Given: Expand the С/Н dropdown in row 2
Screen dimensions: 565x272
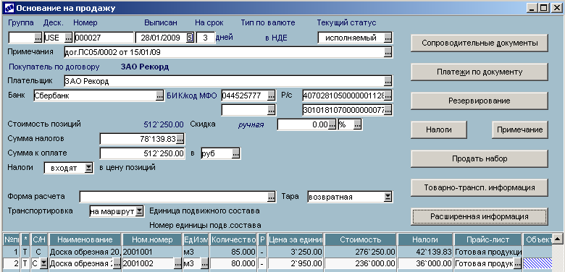Looking at the screenshot, I should point(43,264).
